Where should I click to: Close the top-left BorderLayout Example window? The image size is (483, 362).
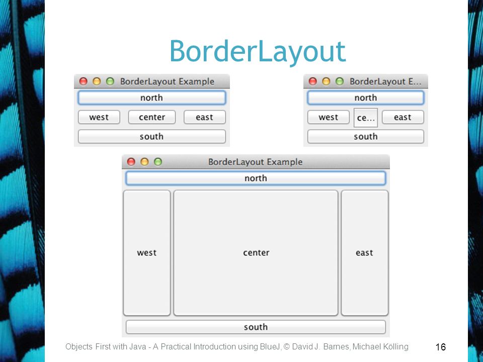point(83,81)
